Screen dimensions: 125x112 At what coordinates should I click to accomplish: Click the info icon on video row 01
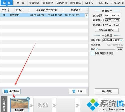click(86, 15)
